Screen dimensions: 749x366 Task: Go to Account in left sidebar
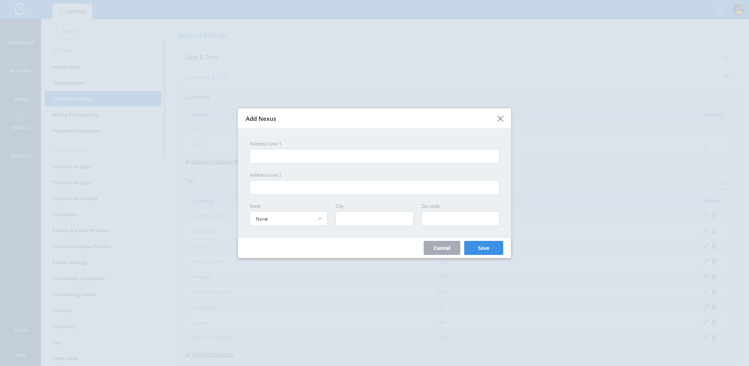[20, 61]
